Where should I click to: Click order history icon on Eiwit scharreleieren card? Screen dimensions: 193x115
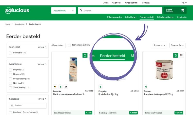85,55
